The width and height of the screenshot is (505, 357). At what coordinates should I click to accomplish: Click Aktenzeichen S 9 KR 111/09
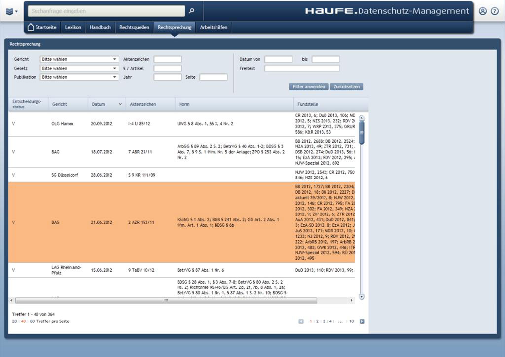142,175
